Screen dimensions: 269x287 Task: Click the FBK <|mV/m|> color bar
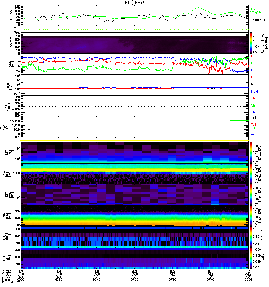pos(251,237)
